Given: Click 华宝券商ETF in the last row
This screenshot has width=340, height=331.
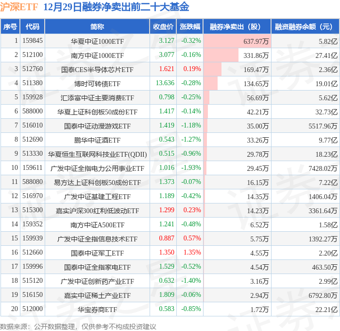Looking at the screenshot, I should (97, 310).
